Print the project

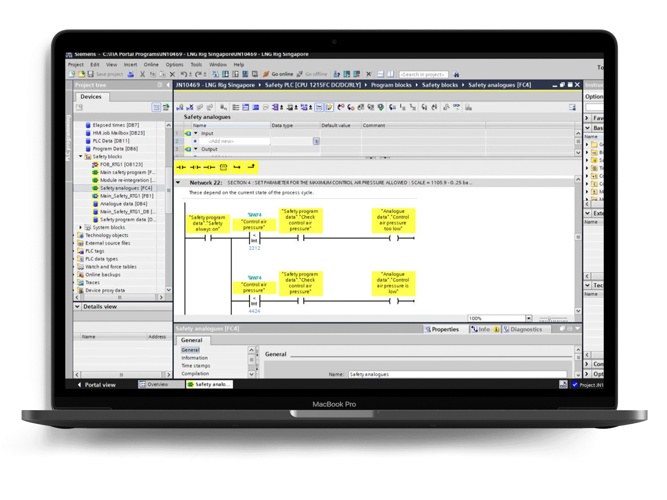(x=131, y=74)
